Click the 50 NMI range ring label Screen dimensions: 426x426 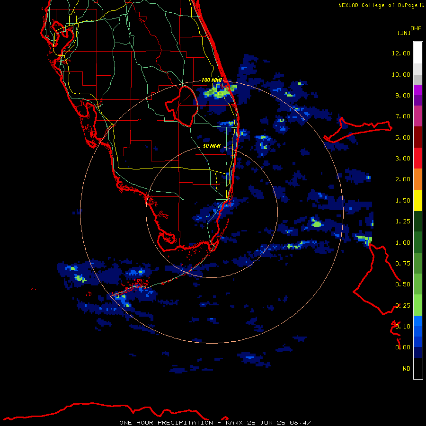click(212, 146)
